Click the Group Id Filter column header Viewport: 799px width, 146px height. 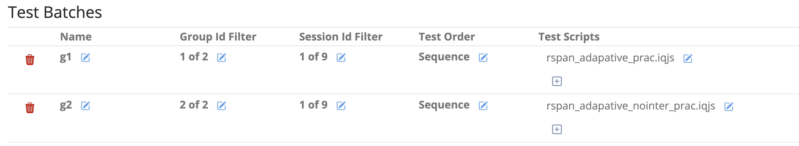tap(218, 37)
